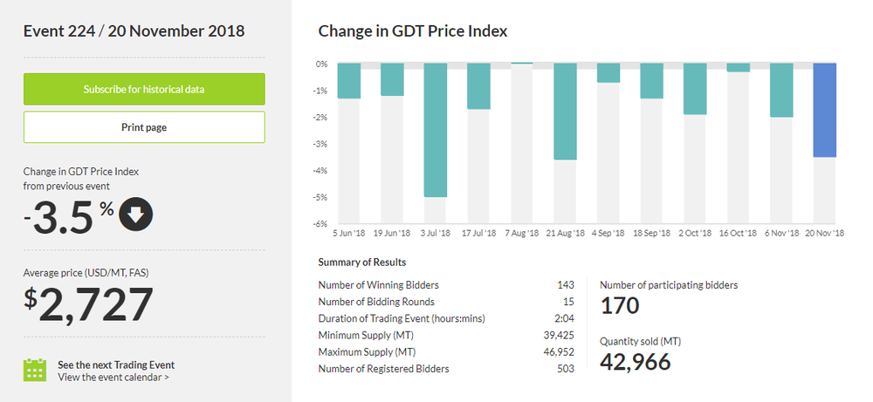This screenshot has width=873, height=402.
Task: Click the 6 Nov '18 chart bar
Action: pyautogui.click(x=781, y=90)
